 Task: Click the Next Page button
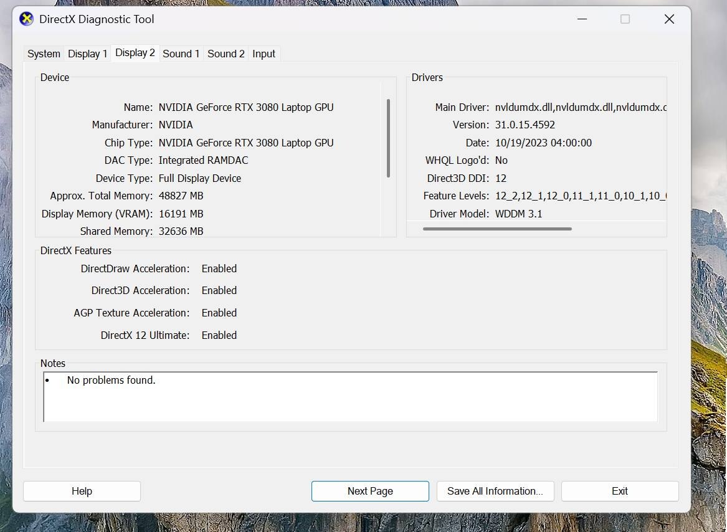coord(370,491)
